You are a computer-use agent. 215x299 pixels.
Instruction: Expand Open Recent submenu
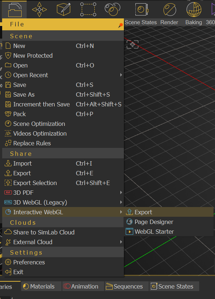click(63, 75)
